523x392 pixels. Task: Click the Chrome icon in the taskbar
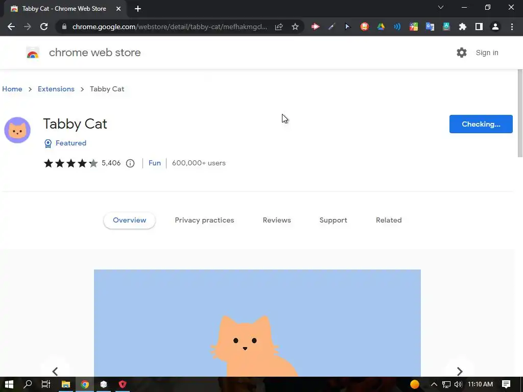coord(85,384)
